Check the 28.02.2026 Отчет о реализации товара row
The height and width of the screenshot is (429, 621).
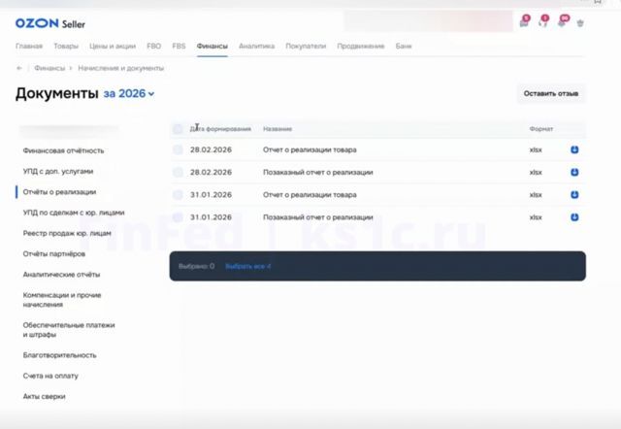[x=178, y=149]
